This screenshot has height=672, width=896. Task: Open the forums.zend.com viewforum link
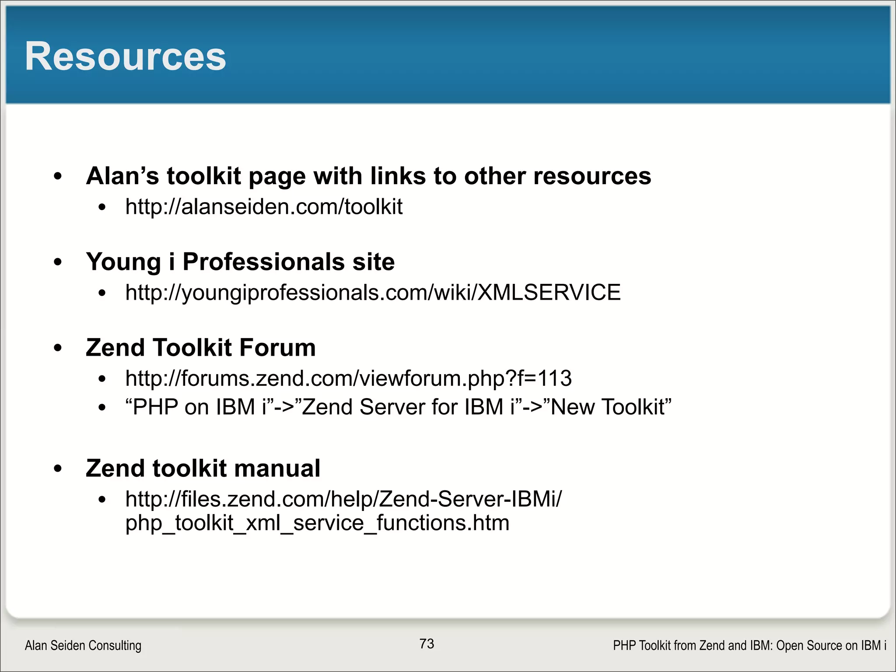click(348, 378)
